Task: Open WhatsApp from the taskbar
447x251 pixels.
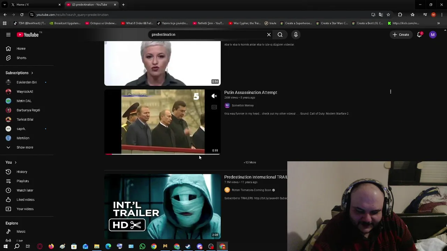Action: tap(142, 246)
